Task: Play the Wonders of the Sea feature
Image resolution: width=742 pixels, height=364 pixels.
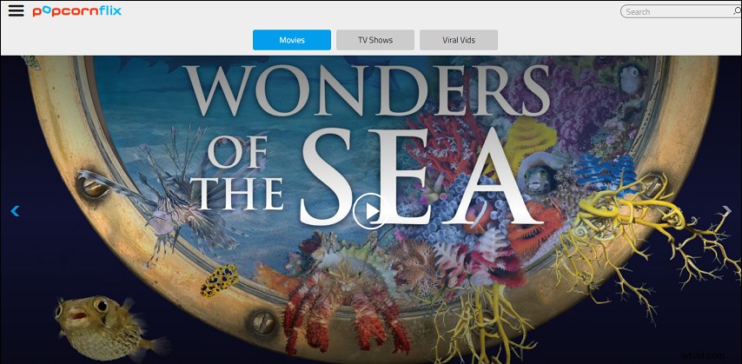Action: (370, 212)
